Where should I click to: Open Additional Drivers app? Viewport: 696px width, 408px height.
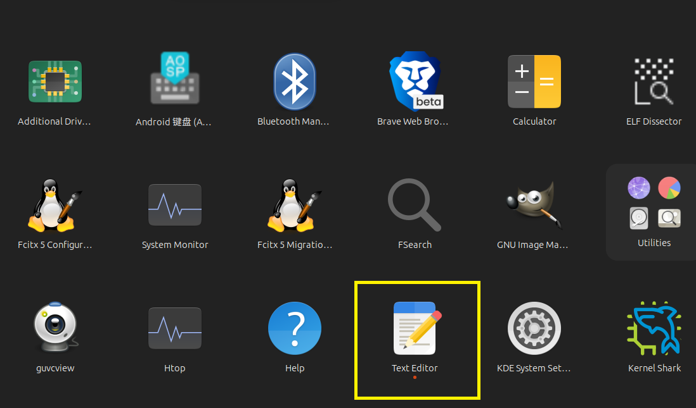(55, 82)
